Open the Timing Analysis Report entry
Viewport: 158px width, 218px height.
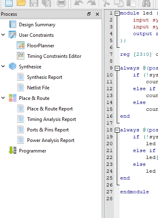[x=52, y=119]
